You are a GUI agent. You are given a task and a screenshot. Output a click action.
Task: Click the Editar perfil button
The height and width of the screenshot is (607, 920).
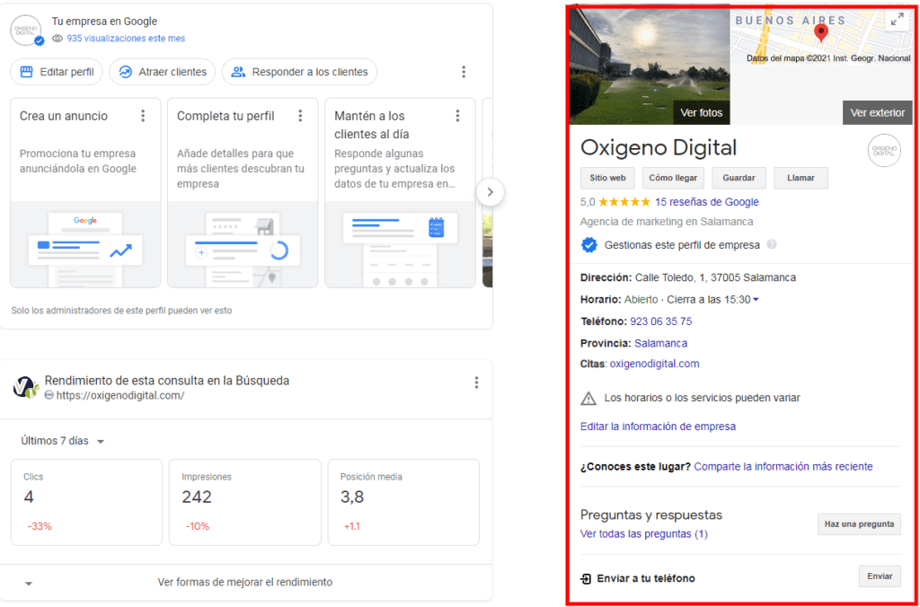click(x=57, y=72)
